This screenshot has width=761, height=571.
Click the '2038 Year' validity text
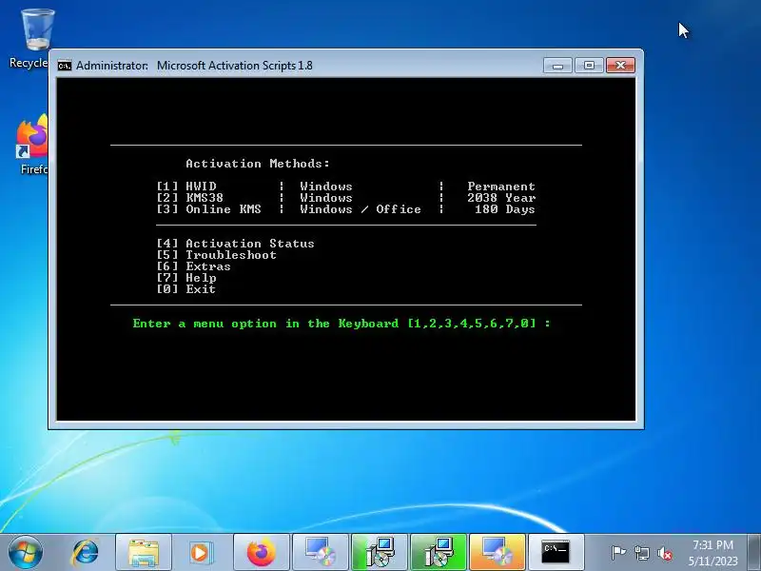pos(501,198)
